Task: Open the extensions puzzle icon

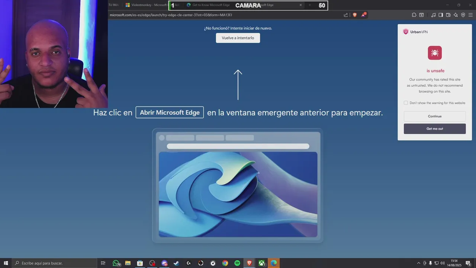Action: (x=414, y=15)
